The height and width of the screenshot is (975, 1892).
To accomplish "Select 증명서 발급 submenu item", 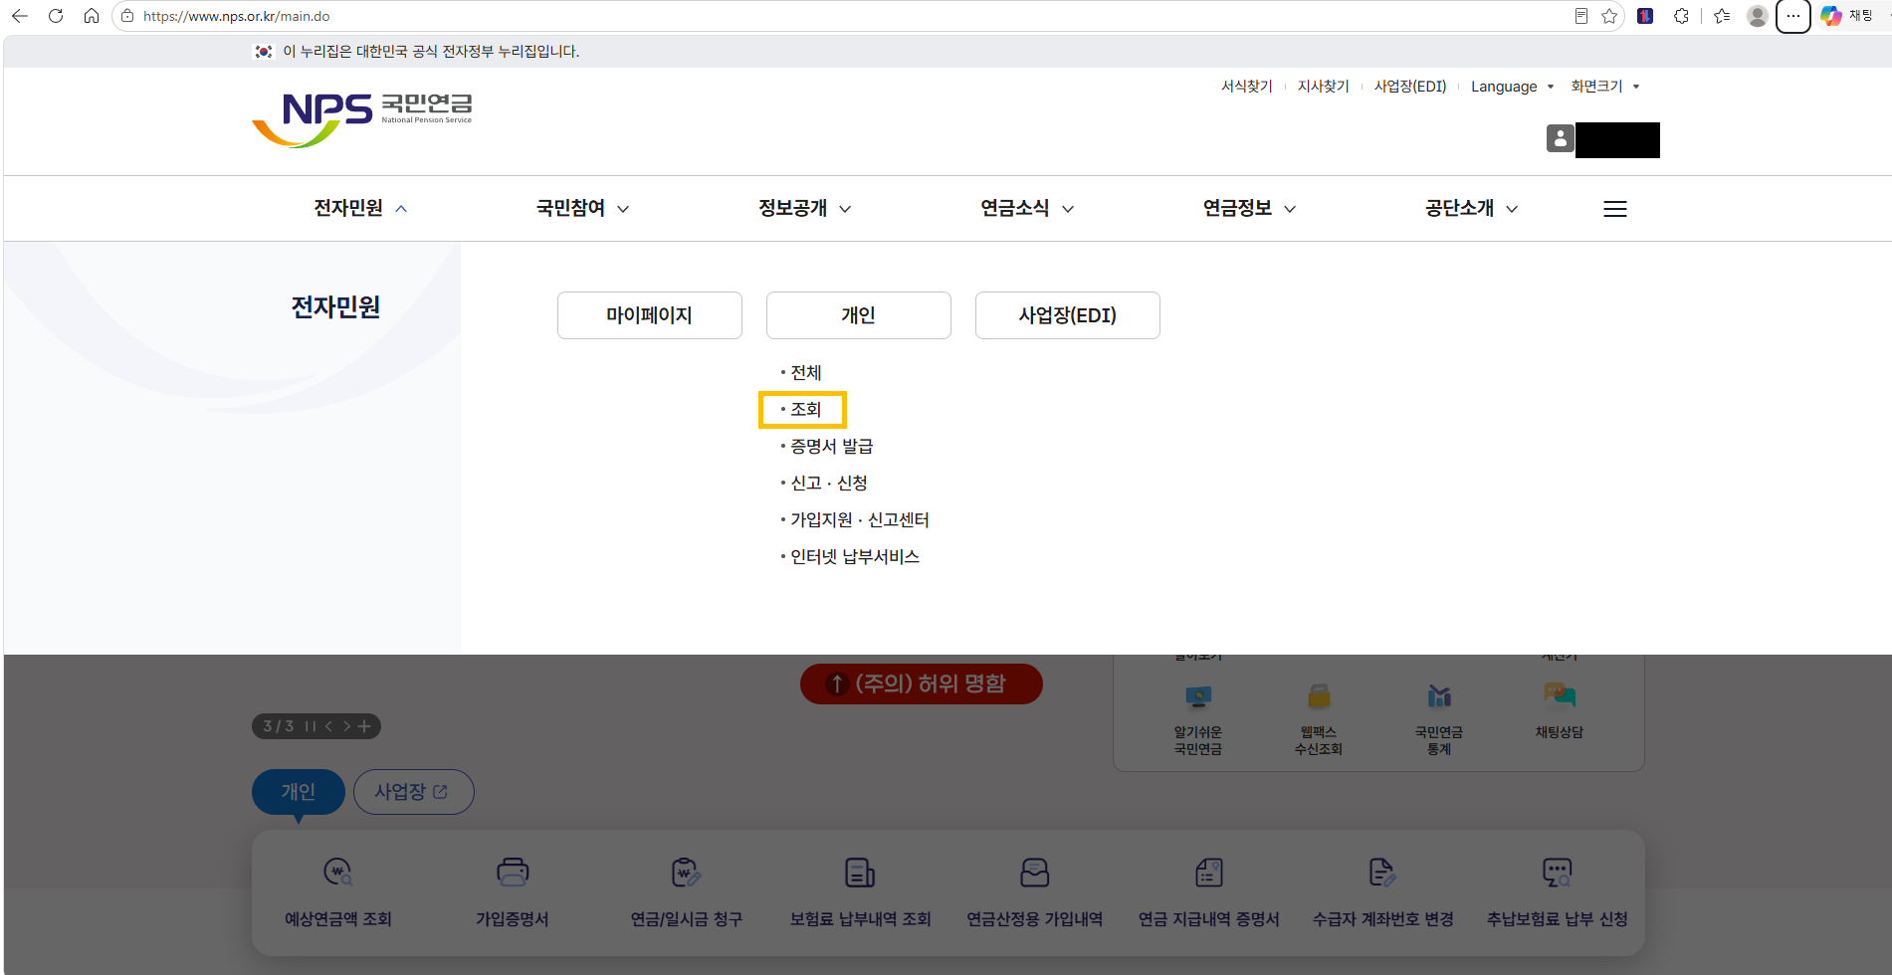I will tap(831, 447).
